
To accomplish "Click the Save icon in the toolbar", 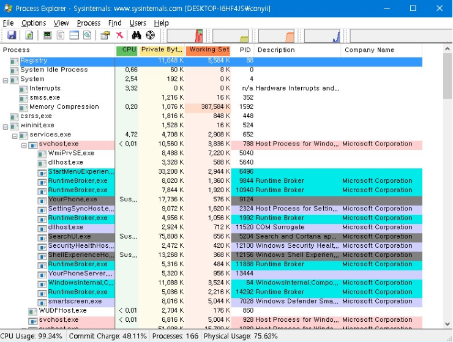I will point(12,35).
